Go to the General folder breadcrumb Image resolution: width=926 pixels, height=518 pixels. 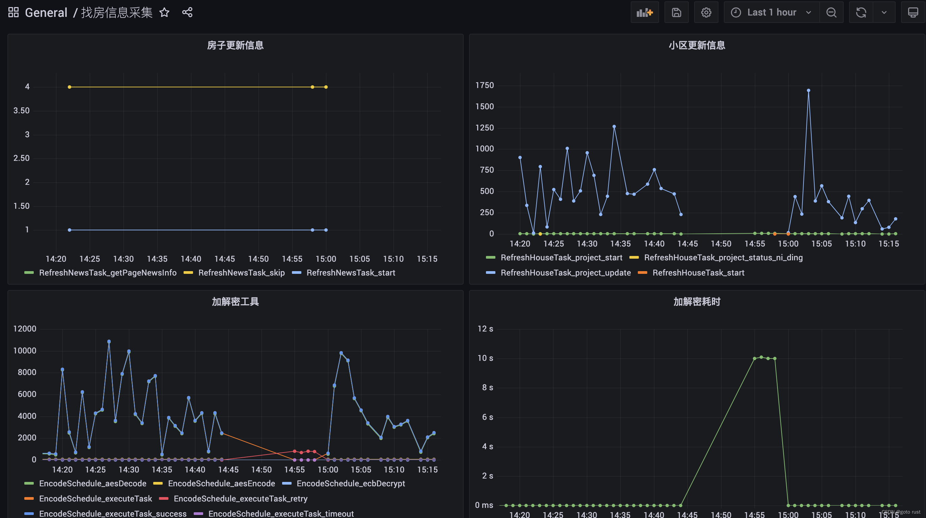click(x=46, y=12)
